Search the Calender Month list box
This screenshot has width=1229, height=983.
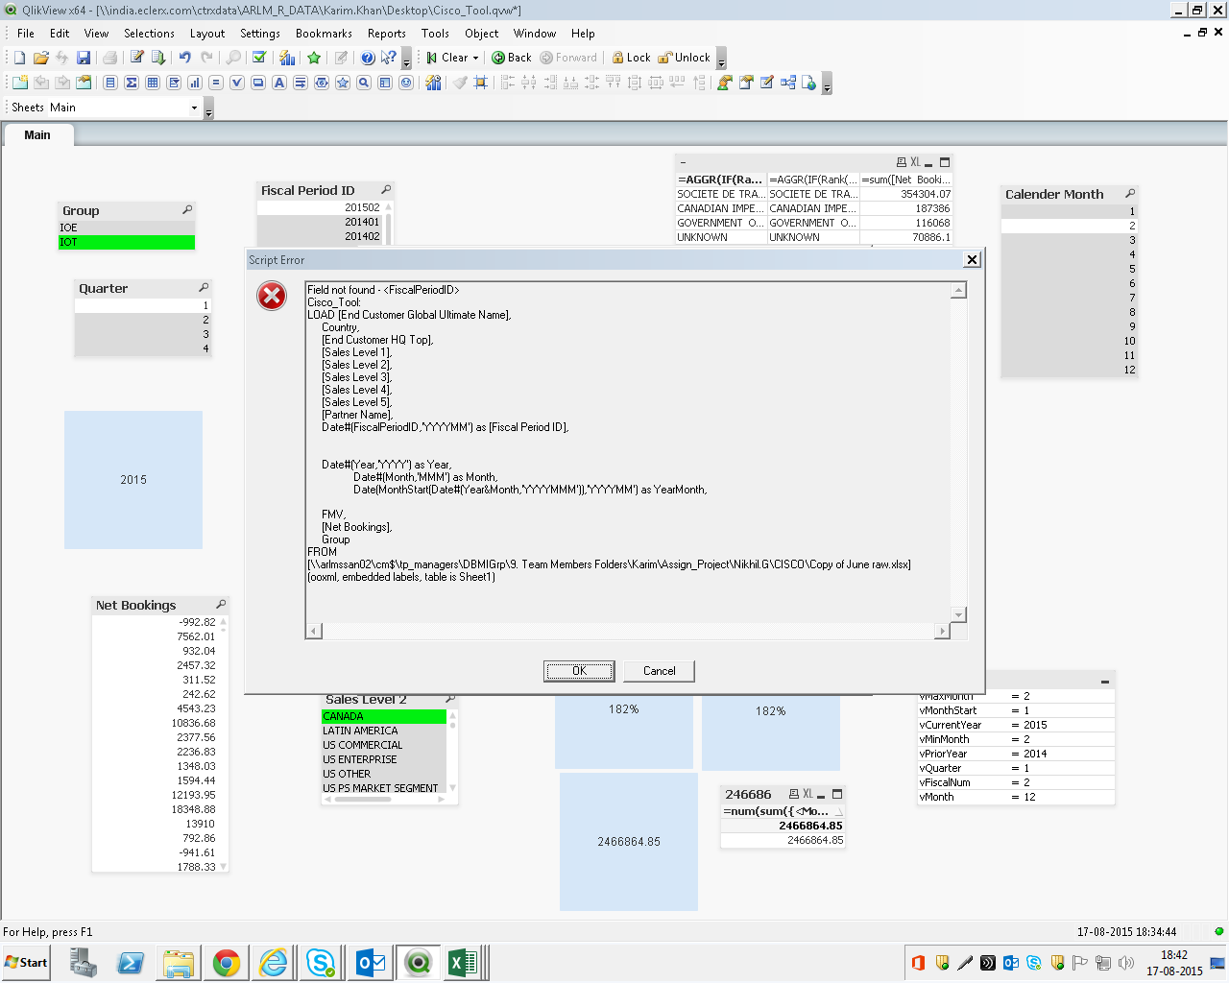[1130, 193]
